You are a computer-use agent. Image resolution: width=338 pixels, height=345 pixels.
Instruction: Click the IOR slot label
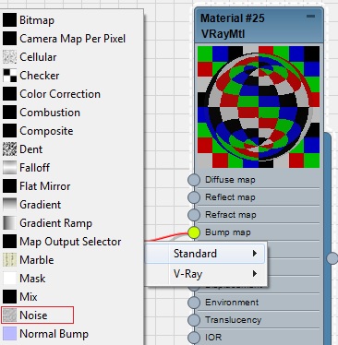tap(213, 338)
